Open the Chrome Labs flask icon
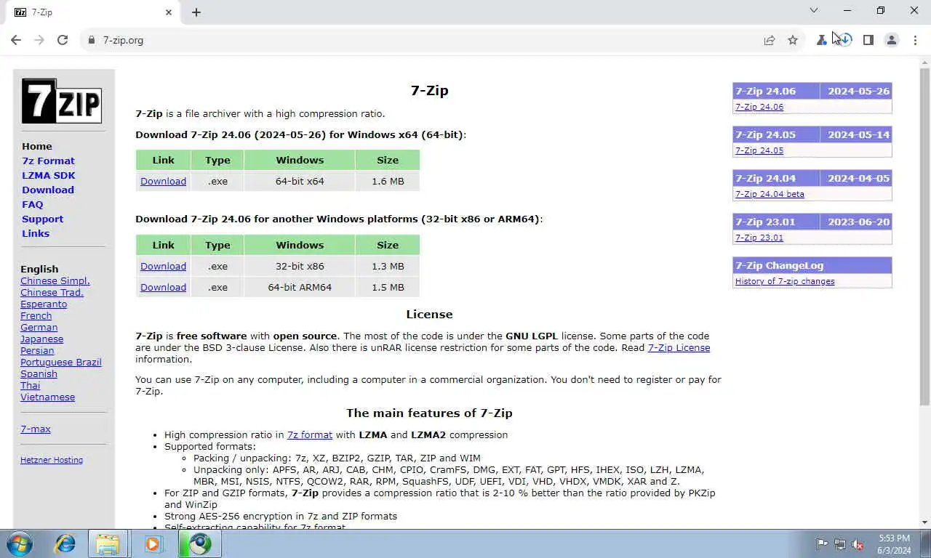 click(x=821, y=40)
